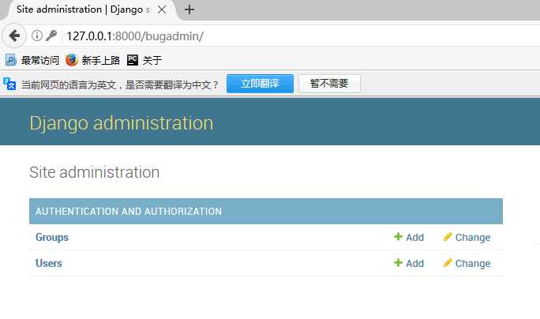Click pencil icon in Groups row

[x=448, y=237]
